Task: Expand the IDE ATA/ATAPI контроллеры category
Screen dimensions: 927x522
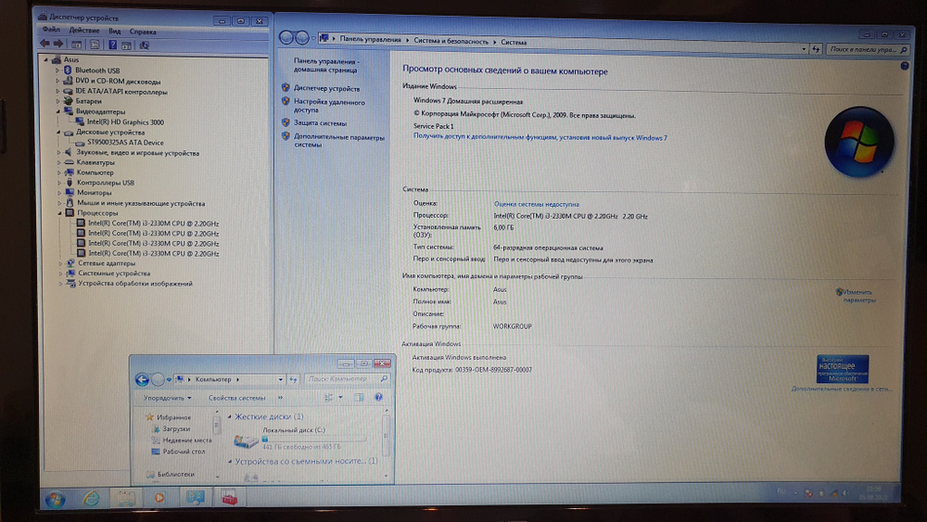Action: 57,92
